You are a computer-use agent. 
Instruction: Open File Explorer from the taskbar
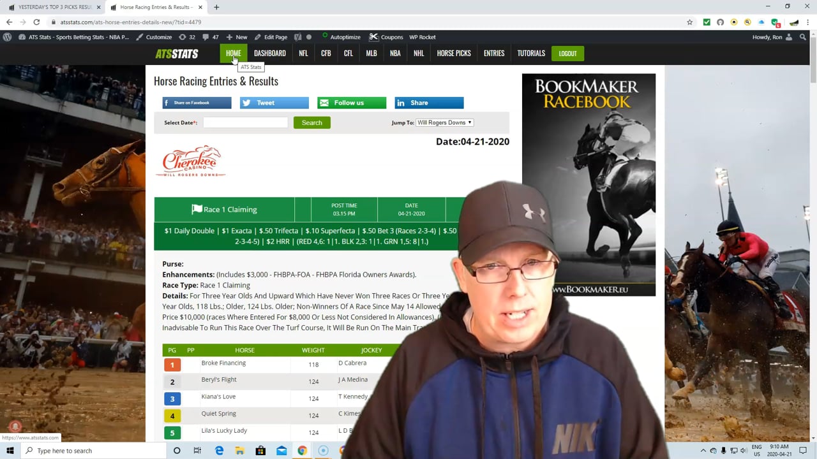239,451
